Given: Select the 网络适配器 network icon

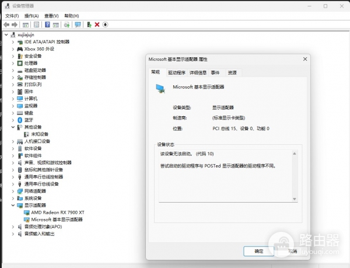Looking at the screenshot, I should [20, 191].
